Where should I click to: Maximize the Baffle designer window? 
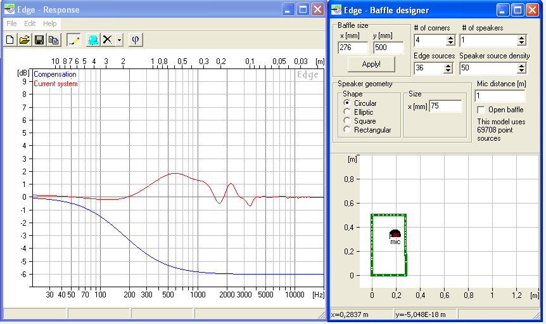(517, 10)
